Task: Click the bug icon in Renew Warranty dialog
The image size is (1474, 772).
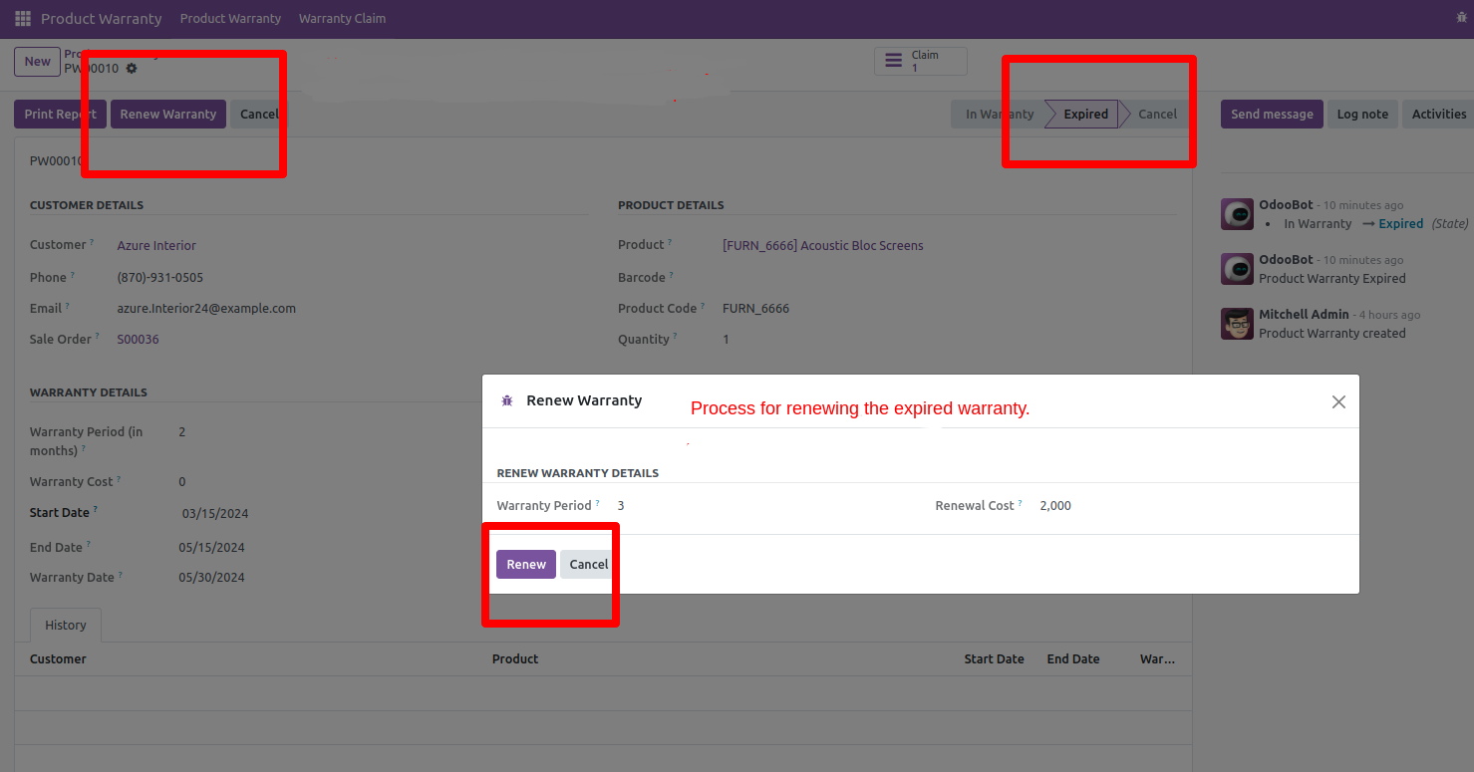Action: [506, 400]
